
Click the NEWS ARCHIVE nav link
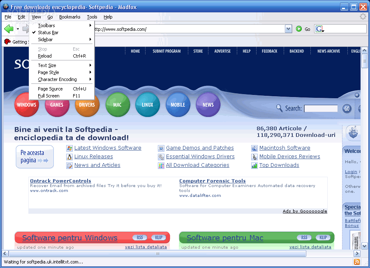329,51
